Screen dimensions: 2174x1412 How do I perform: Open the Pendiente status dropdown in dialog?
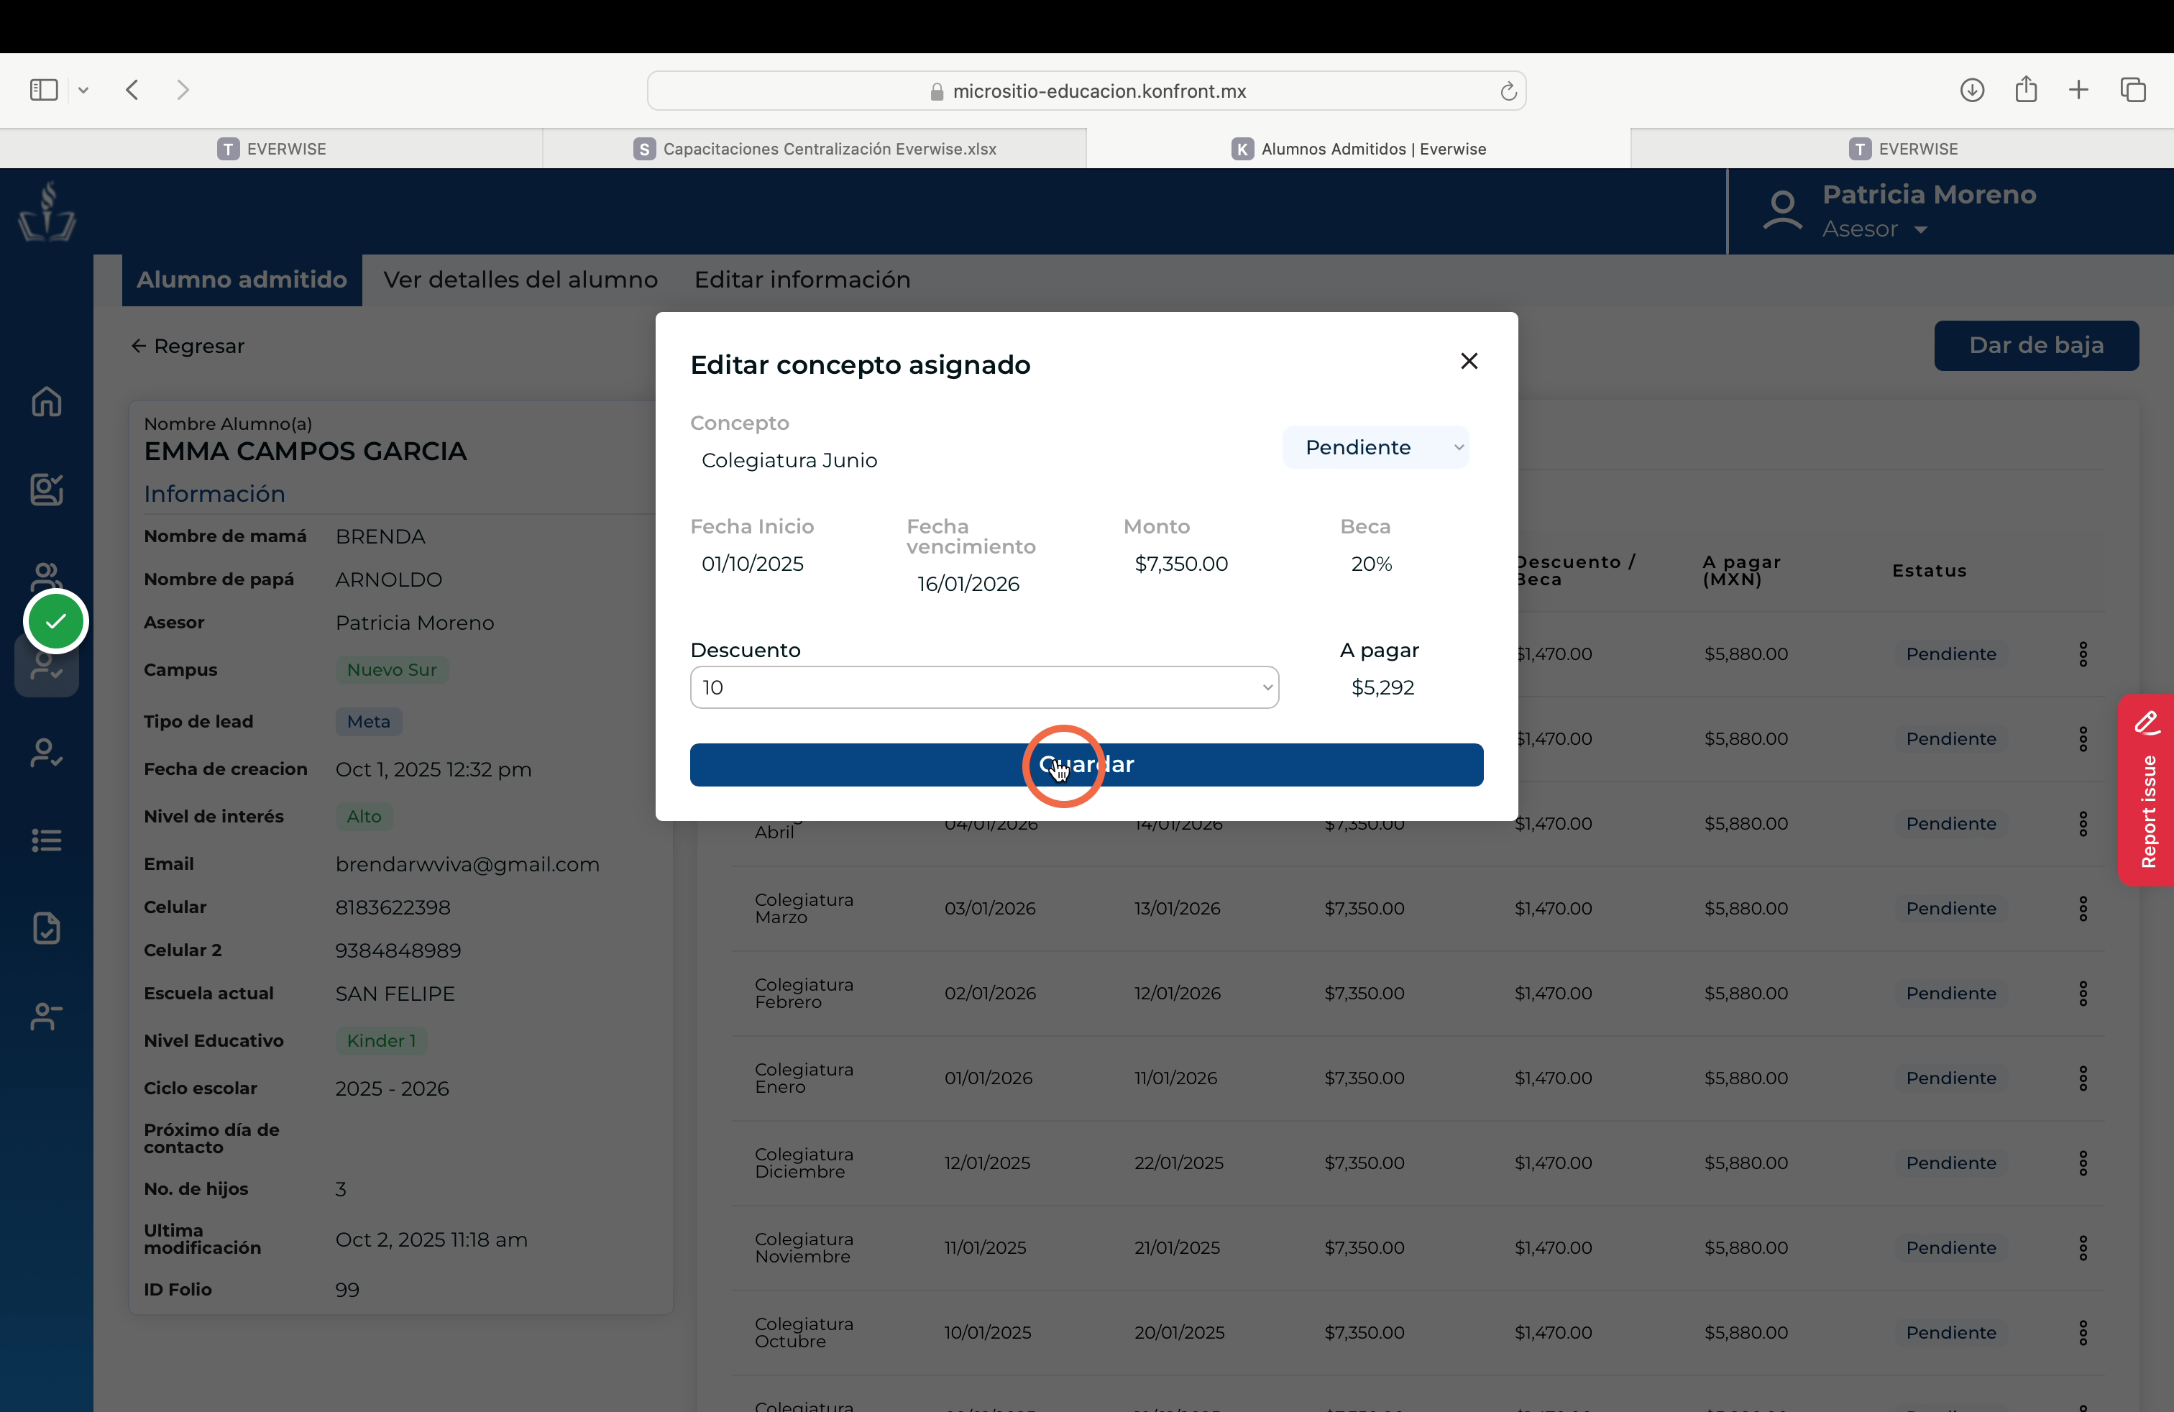click(x=1376, y=447)
